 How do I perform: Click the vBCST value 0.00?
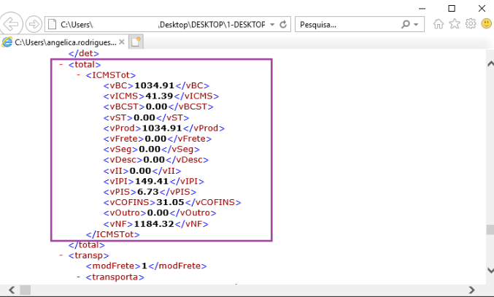(156, 107)
